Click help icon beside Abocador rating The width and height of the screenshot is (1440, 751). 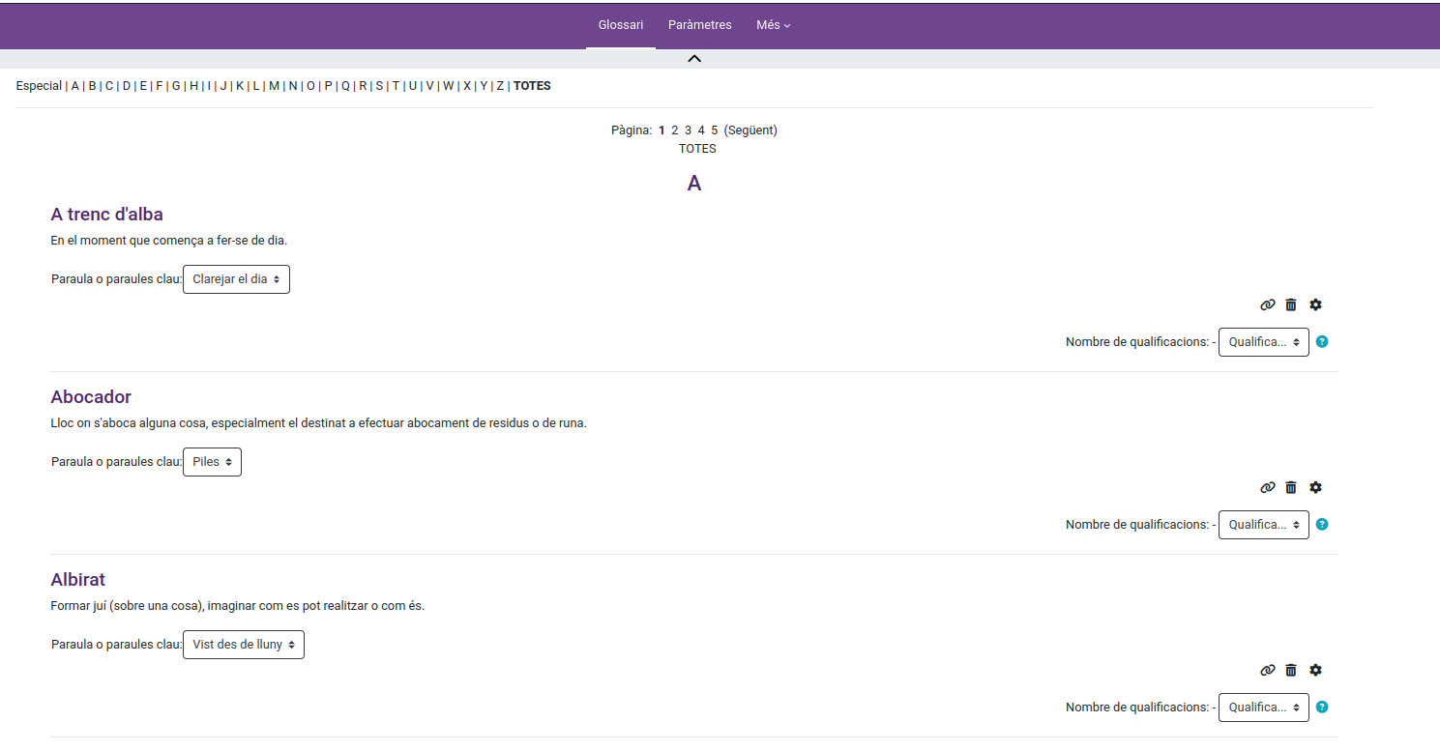1322,525
